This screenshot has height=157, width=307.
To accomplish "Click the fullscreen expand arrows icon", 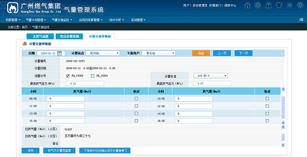I will click(x=289, y=6).
